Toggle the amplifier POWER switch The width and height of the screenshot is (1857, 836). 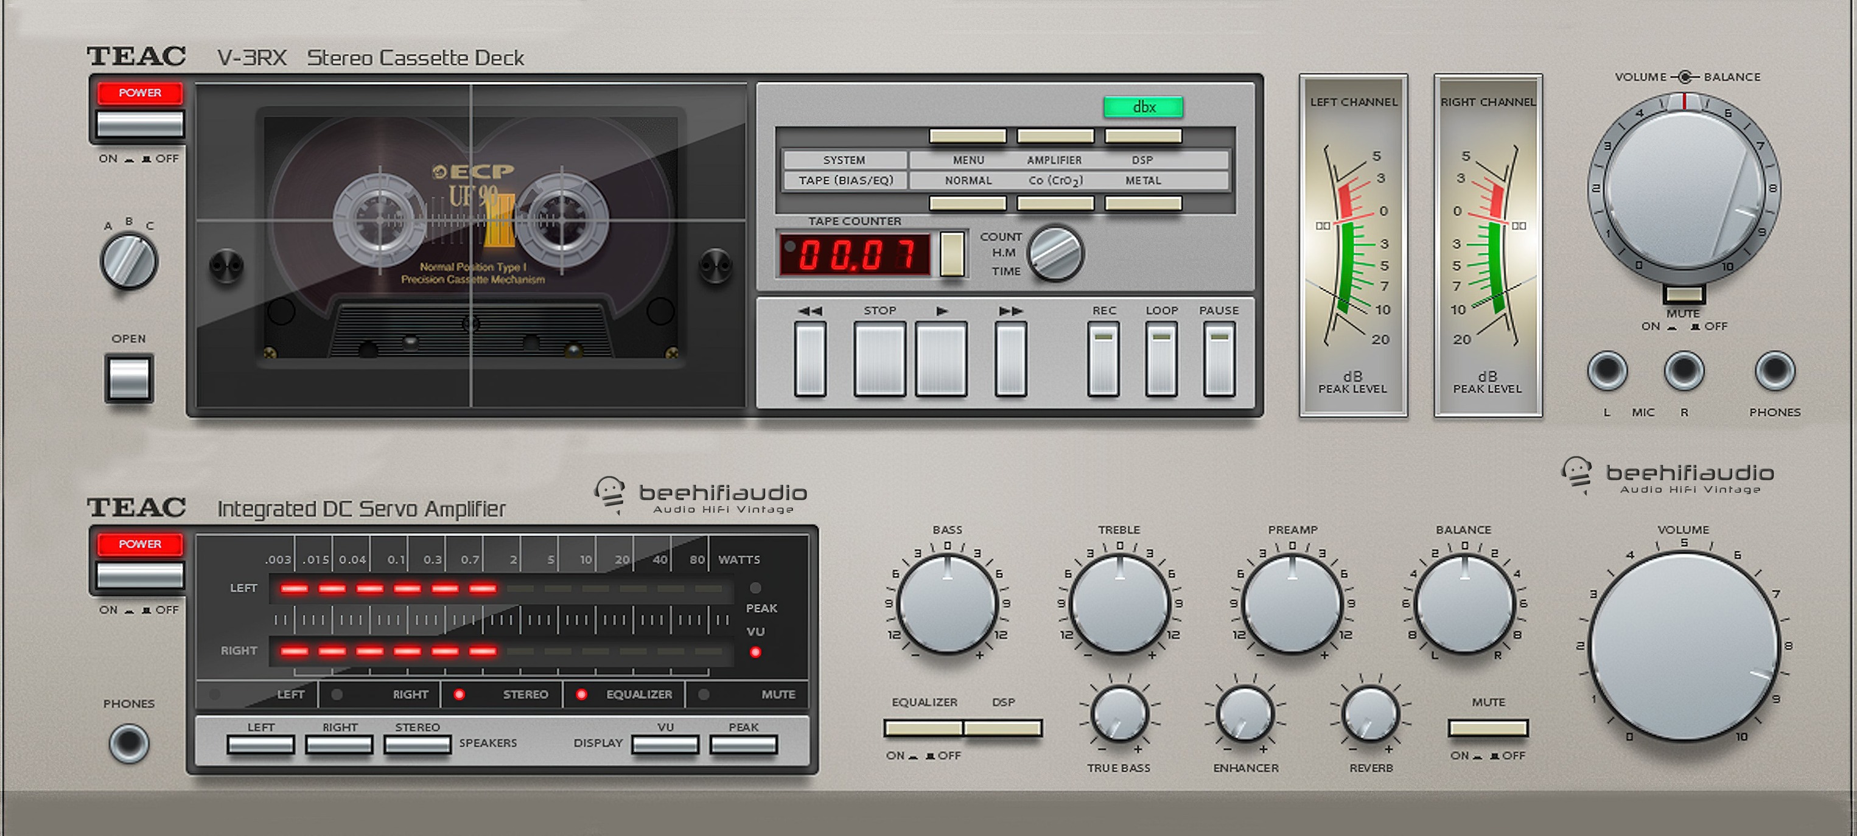click(x=140, y=574)
